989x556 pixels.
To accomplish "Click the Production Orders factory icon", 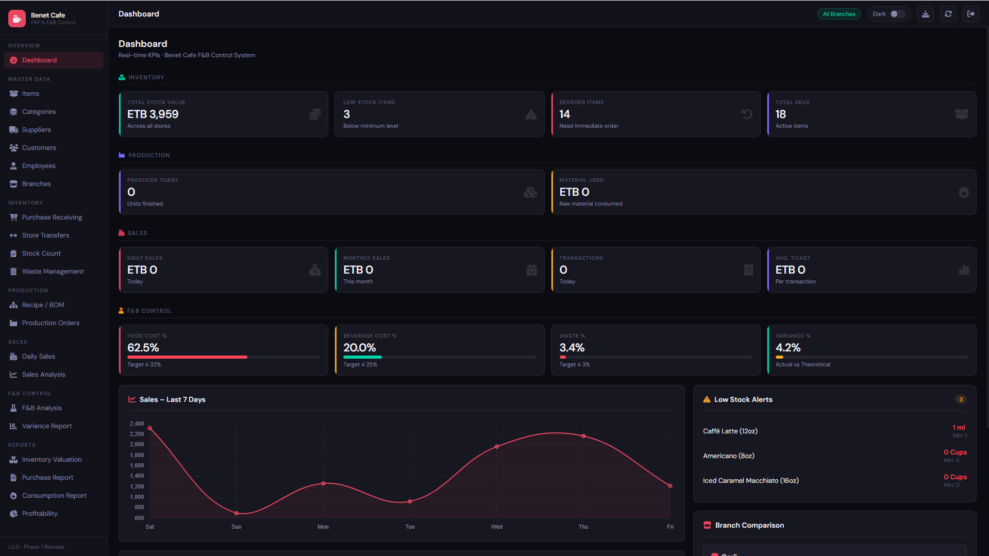I will click(13, 323).
